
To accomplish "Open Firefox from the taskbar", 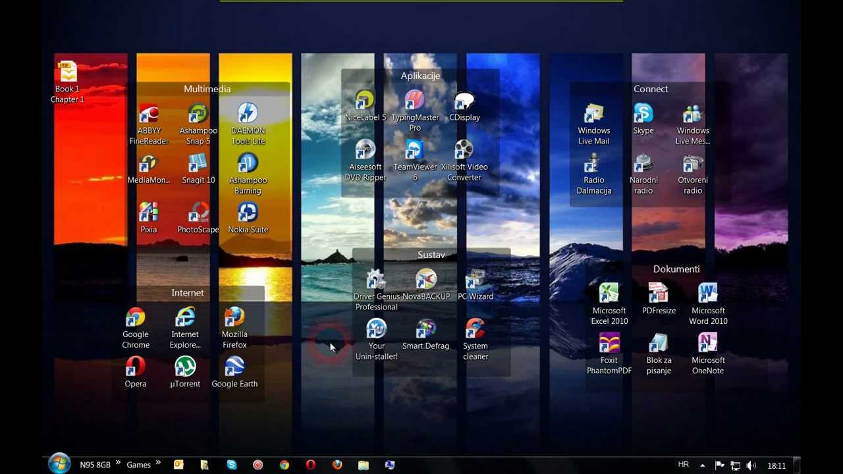I will pyautogui.click(x=337, y=465).
